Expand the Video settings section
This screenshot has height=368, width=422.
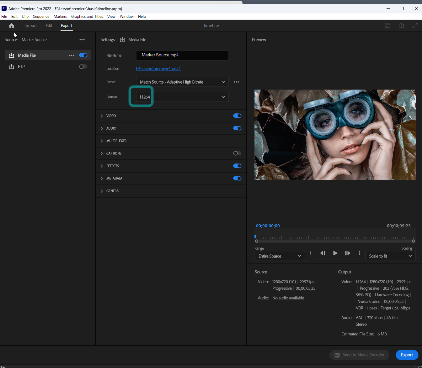point(102,116)
